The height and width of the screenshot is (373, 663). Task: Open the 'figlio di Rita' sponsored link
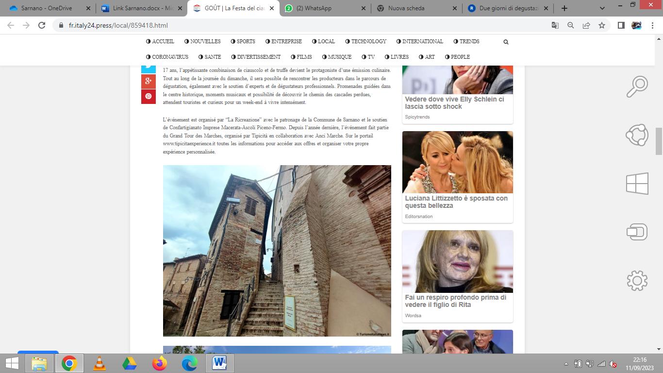[x=456, y=301]
